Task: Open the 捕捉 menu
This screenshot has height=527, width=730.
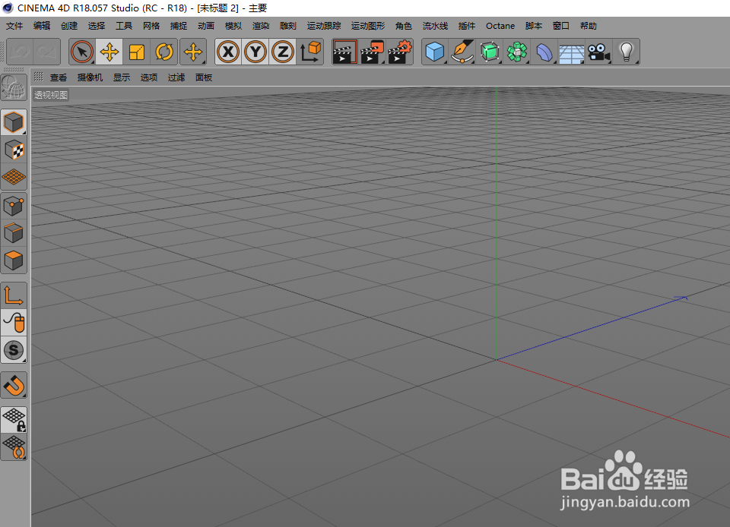Action: (x=178, y=26)
